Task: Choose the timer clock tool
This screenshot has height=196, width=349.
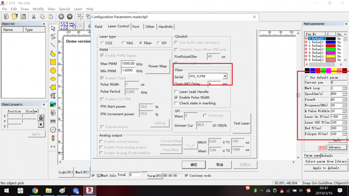Action: coord(53,130)
